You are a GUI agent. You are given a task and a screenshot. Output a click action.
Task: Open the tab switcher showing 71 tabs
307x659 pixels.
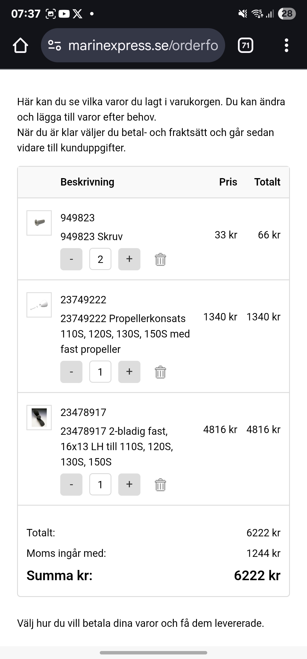pyautogui.click(x=246, y=46)
